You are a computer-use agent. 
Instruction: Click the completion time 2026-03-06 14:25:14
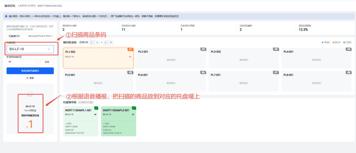(112, 133)
